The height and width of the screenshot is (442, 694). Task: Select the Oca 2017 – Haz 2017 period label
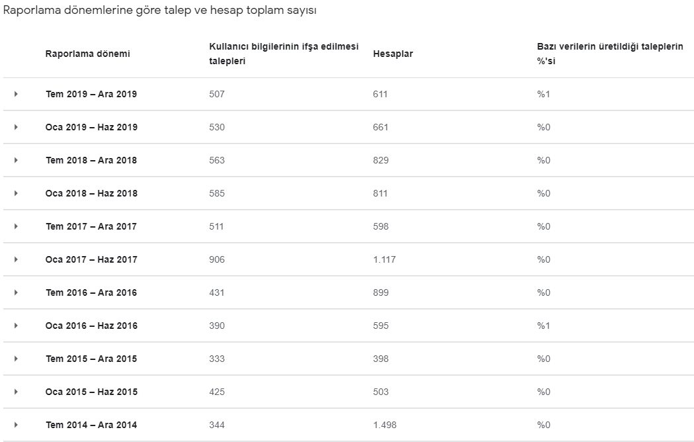(91, 259)
